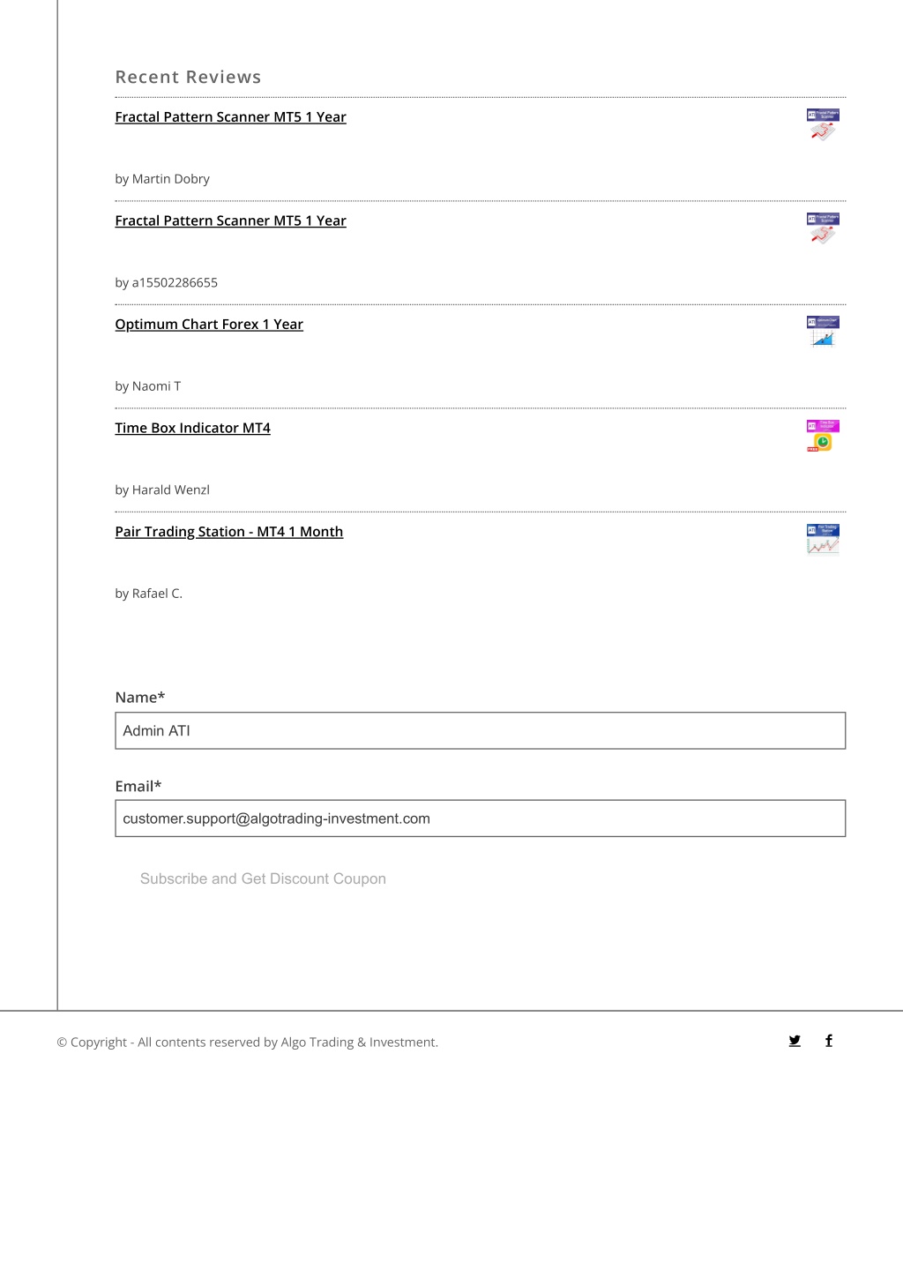Open the Pair Trading Station product thumbnail
Screen dimensions: 903x1278
pyautogui.click(x=823, y=539)
